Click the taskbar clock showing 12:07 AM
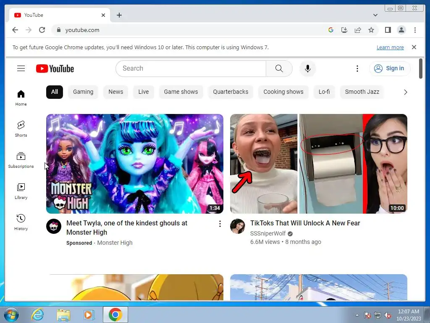The height and width of the screenshot is (323, 430). pos(409,315)
